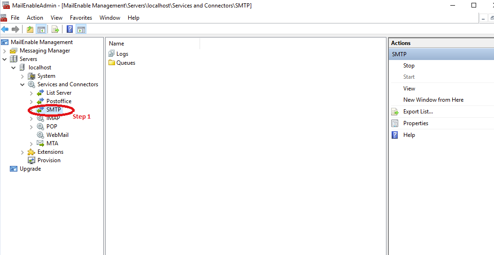Click the Servers node icon
Image resolution: width=494 pixels, height=255 pixels.
[x=14, y=59]
